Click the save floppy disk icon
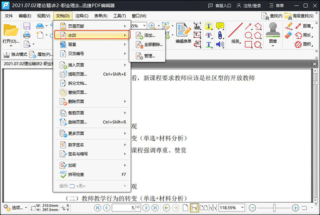The width and height of the screenshot is (320, 215). pos(26,27)
